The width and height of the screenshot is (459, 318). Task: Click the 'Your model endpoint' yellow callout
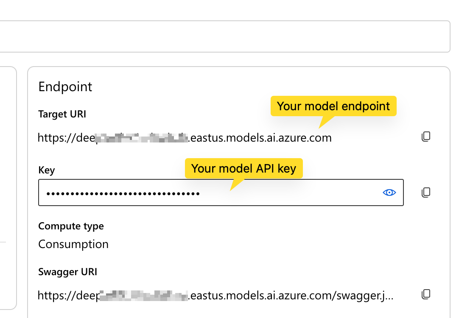tap(333, 106)
